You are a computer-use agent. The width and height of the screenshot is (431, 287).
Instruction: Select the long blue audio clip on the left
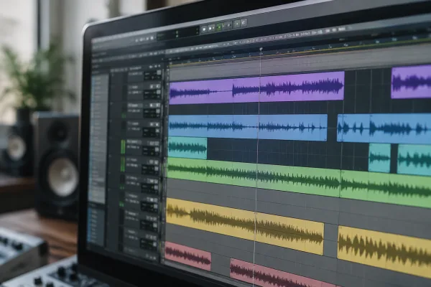tap(248, 127)
